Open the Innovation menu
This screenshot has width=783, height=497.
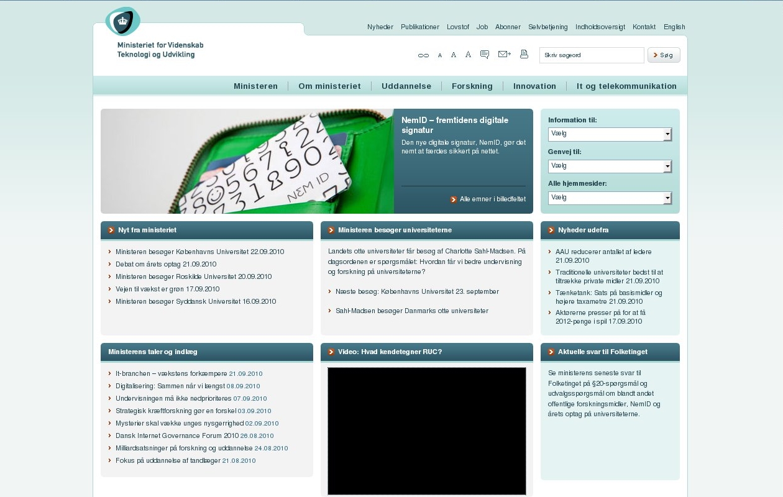(534, 86)
